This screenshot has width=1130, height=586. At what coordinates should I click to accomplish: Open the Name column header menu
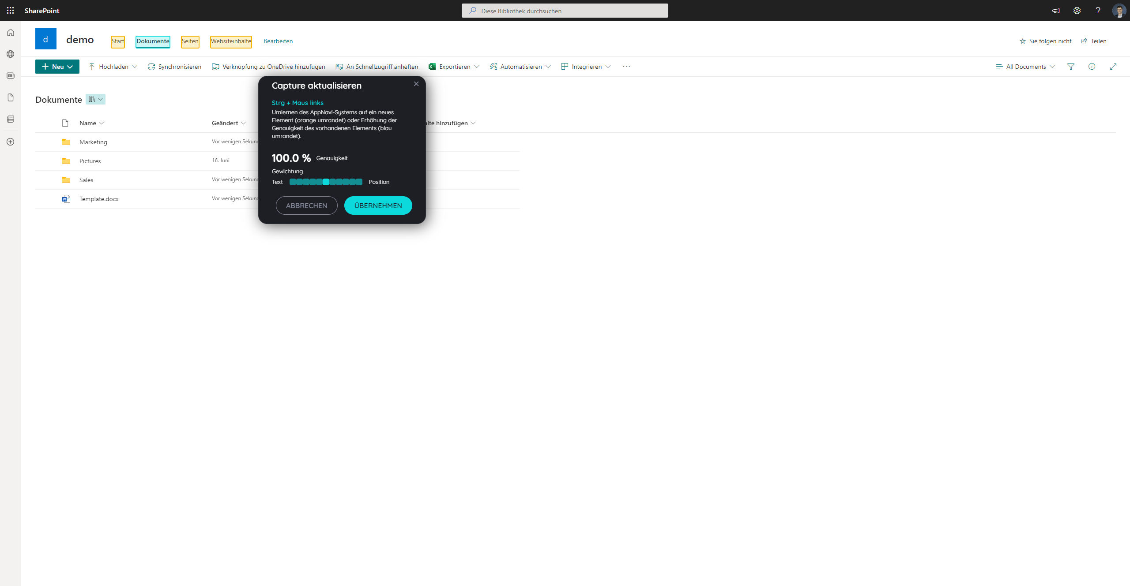click(92, 123)
